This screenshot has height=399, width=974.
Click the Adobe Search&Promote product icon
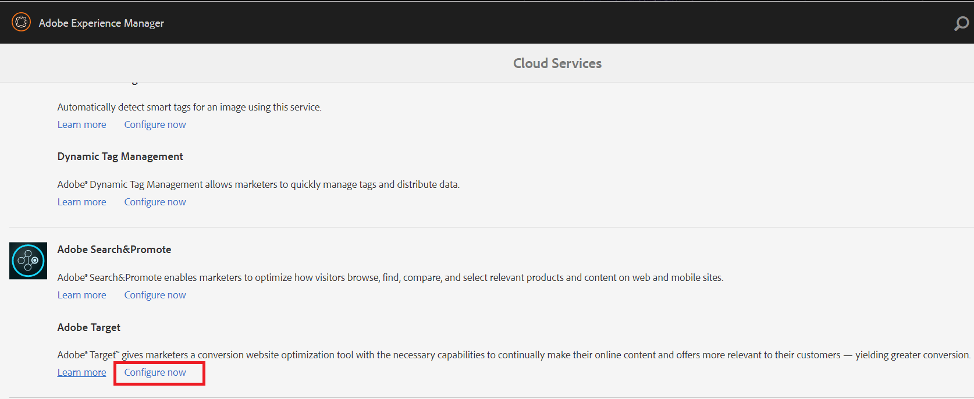(x=28, y=261)
